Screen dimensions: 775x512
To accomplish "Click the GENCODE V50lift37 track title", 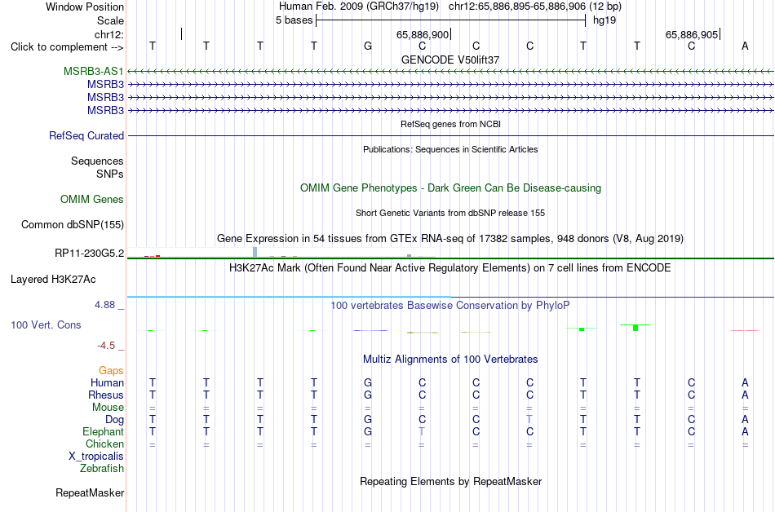I will pos(450,60).
